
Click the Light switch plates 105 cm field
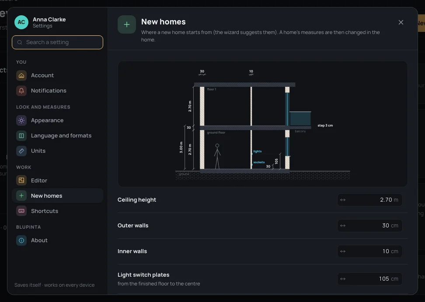[x=370, y=279]
